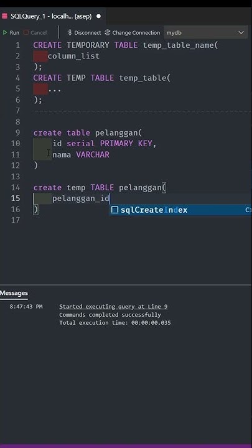Click the unsaved dot on SQLQuery_1 tab
The height and width of the screenshot is (448, 252).
point(98,16)
